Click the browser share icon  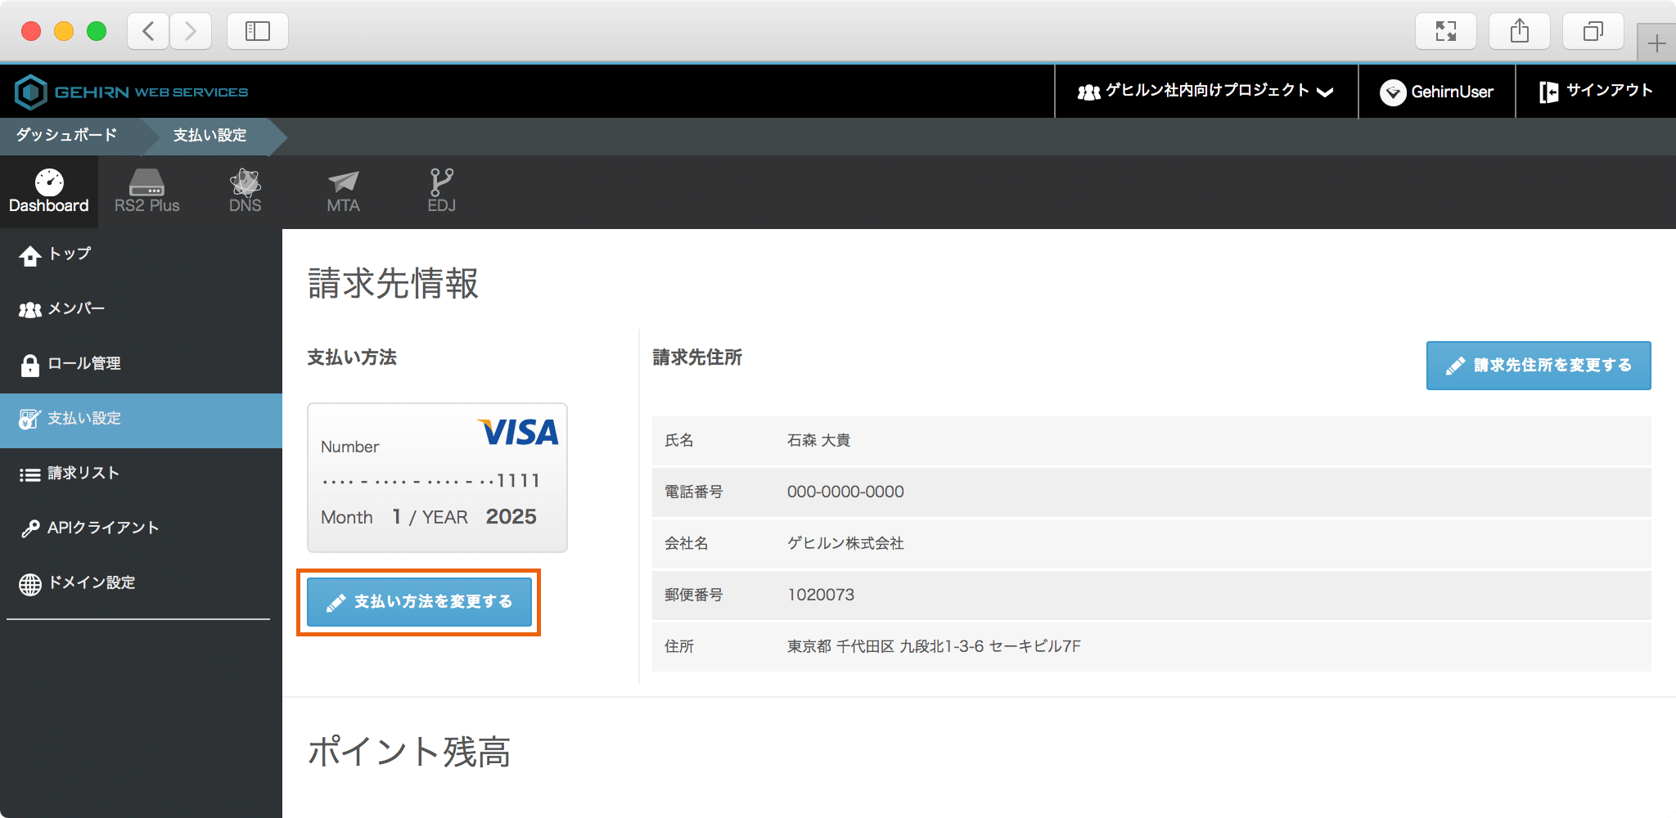click(x=1519, y=31)
